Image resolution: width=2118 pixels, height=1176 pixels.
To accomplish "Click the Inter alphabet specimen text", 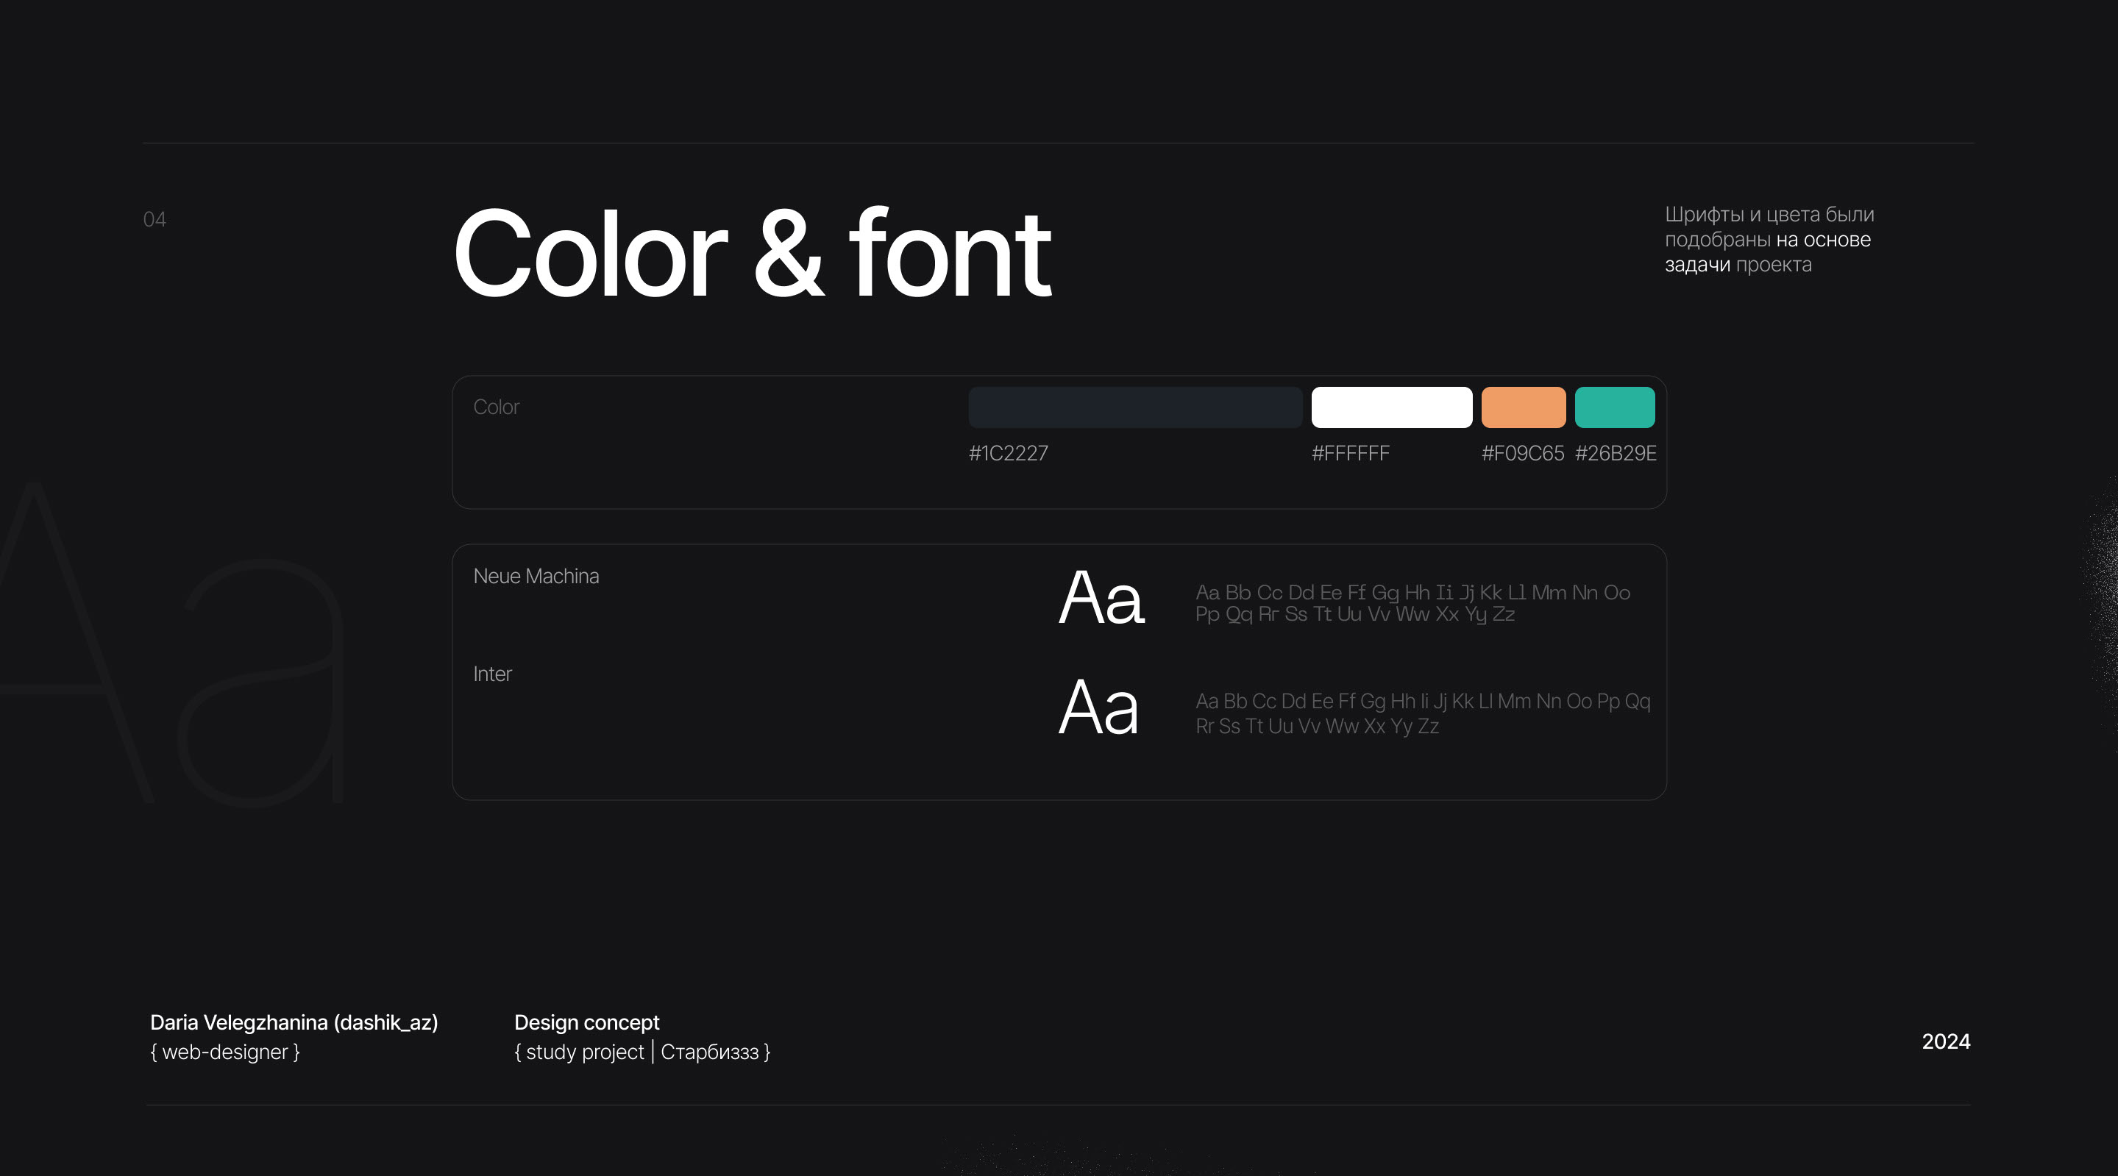I will (x=1421, y=713).
